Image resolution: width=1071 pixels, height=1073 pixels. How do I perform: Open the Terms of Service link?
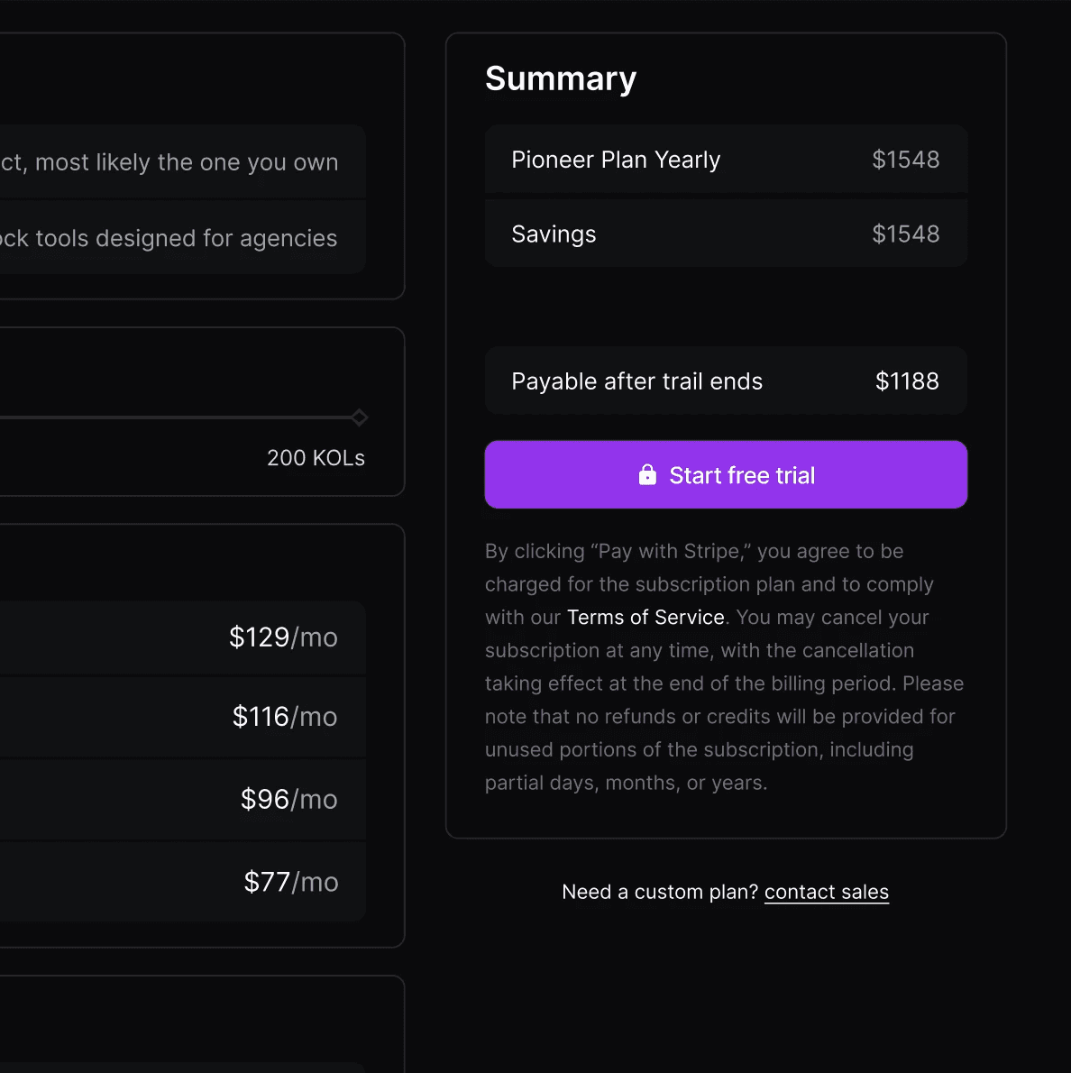click(645, 617)
